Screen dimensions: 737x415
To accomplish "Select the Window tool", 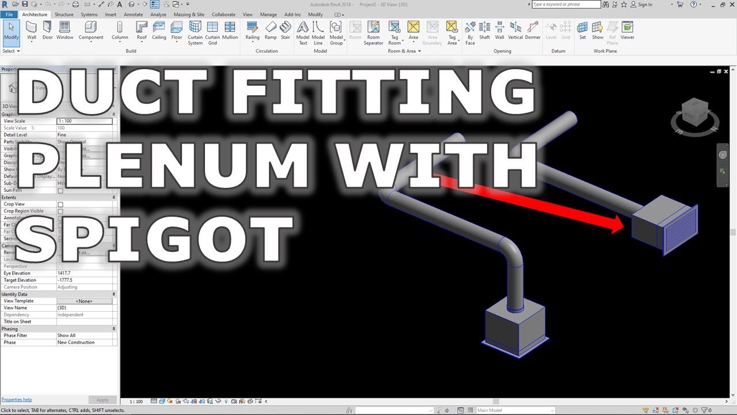I will [x=64, y=31].
